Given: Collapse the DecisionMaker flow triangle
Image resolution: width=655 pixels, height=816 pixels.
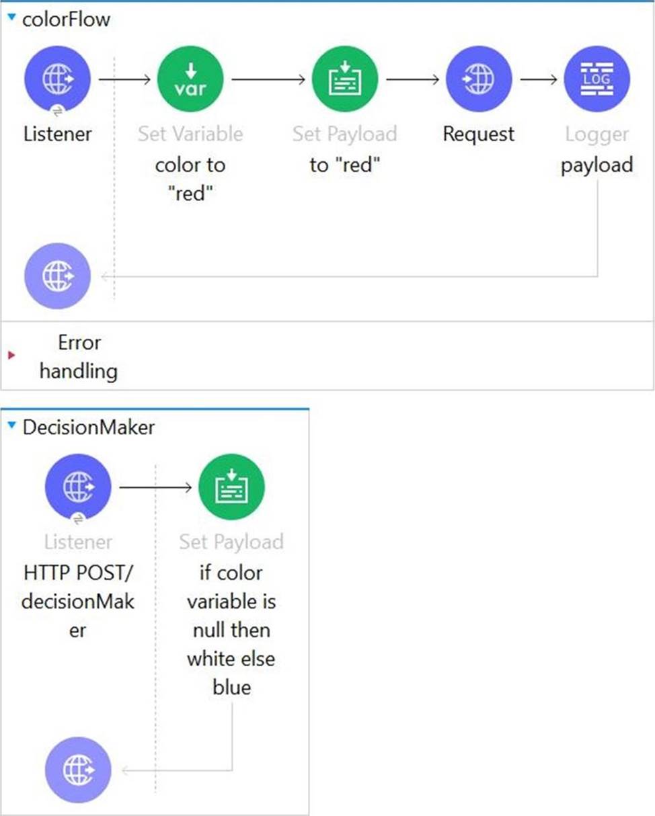Looking at the screenshot, I should tap(11, 425).
